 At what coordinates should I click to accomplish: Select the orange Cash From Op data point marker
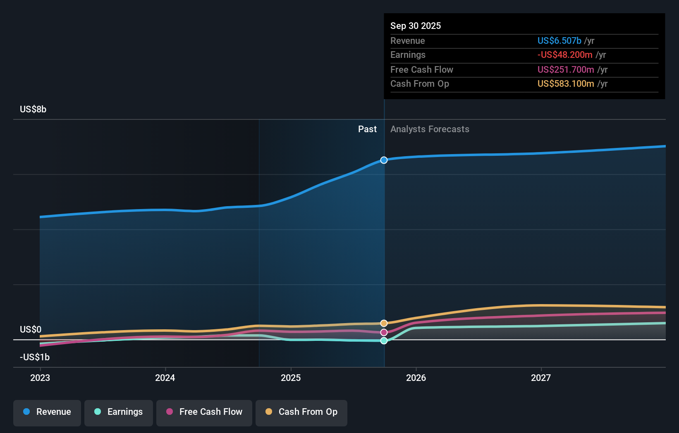(384, 323)
